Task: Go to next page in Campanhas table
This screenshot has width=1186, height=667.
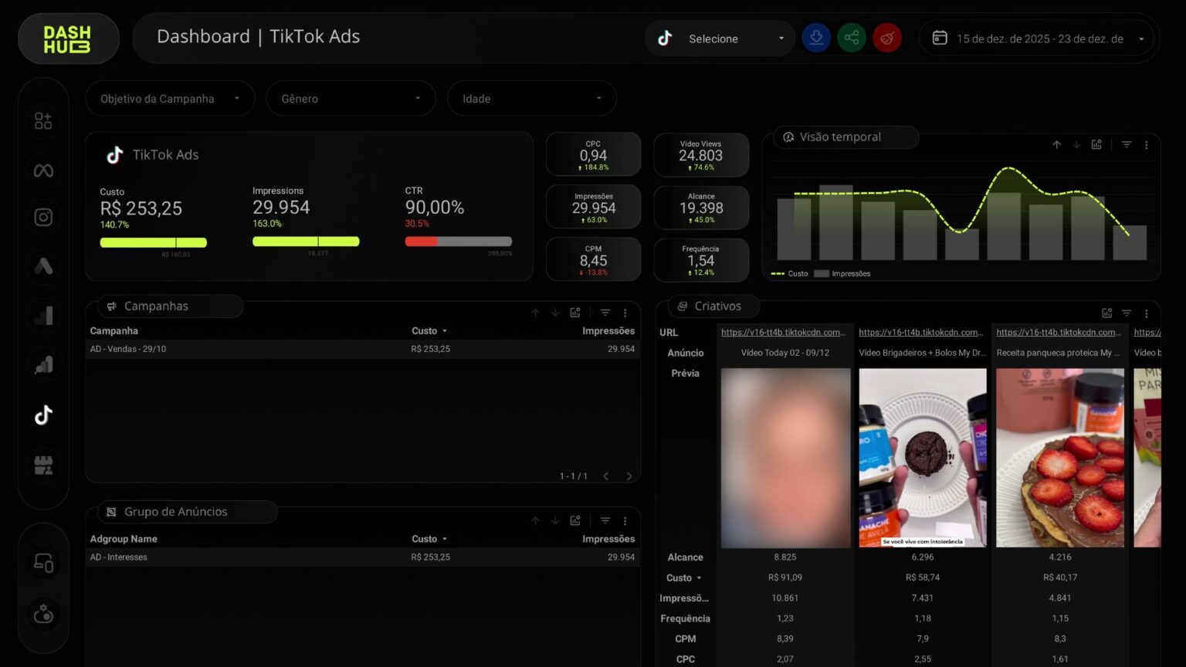Action: click(x=629, y=476)
